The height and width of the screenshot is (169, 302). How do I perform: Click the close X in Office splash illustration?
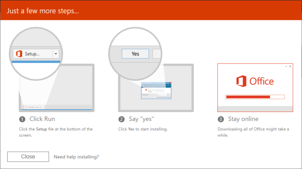(x=290, y=67)
